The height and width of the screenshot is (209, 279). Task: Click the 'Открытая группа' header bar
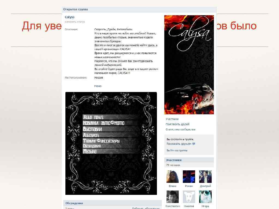click(x=139, y=10)
